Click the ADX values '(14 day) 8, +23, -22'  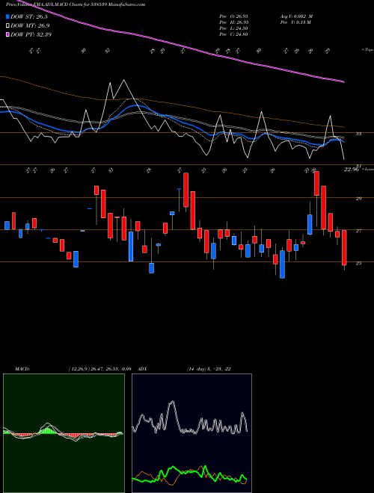(x=209, y=369)
